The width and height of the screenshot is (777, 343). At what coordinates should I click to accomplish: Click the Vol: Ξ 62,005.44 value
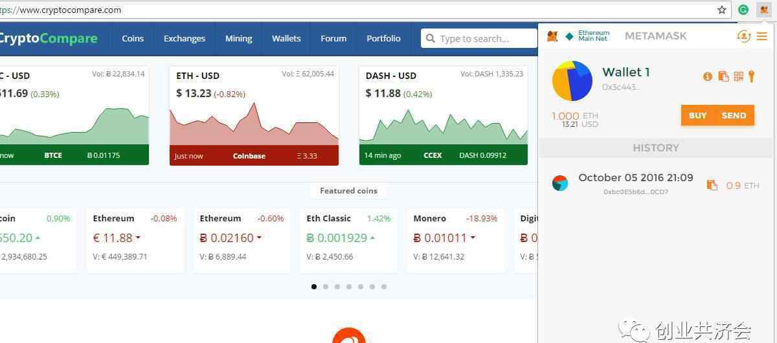click(x=308, y=74)
